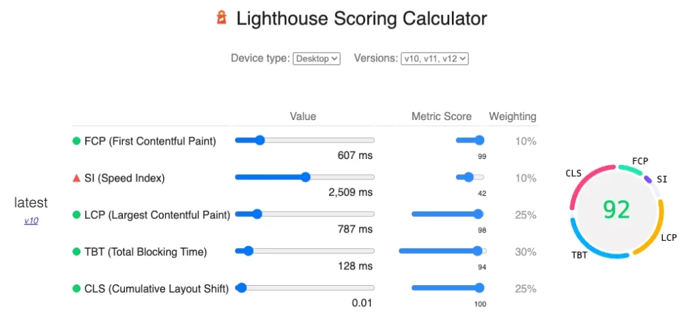Click the Speed Index value slider handle

click(305, 177)
